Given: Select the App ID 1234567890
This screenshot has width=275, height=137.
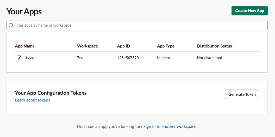Looking at the screenshot, I should [x=128, y=58].
